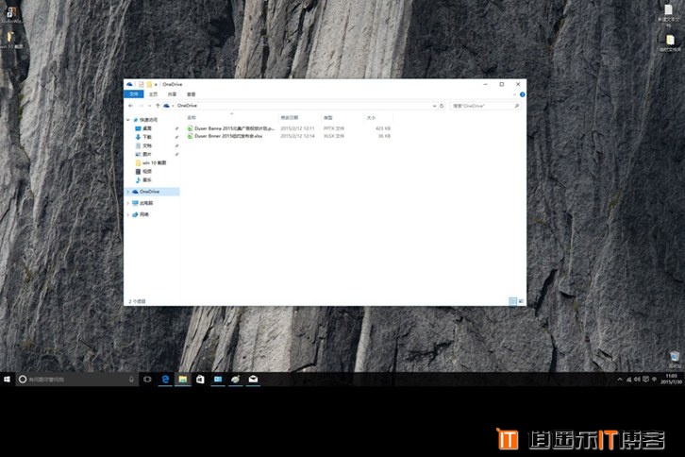Open Action Center notifications icon
Image resolution: width=685 pixels, height=457 pixels.
pyautogui.click(x=645, y=380)
